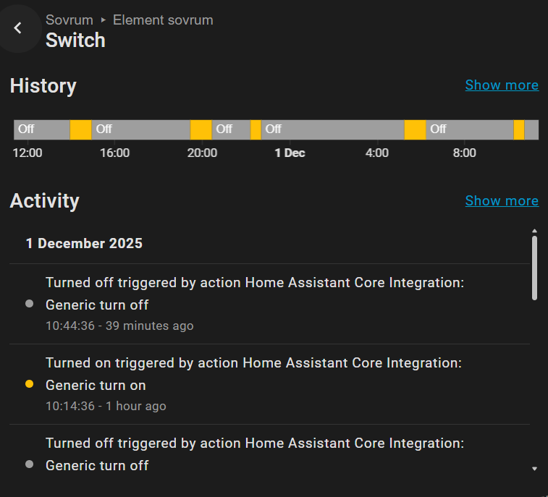548x497 pixels.
Task: Select the first yellow on segment in History
Action: pos(81,129)
